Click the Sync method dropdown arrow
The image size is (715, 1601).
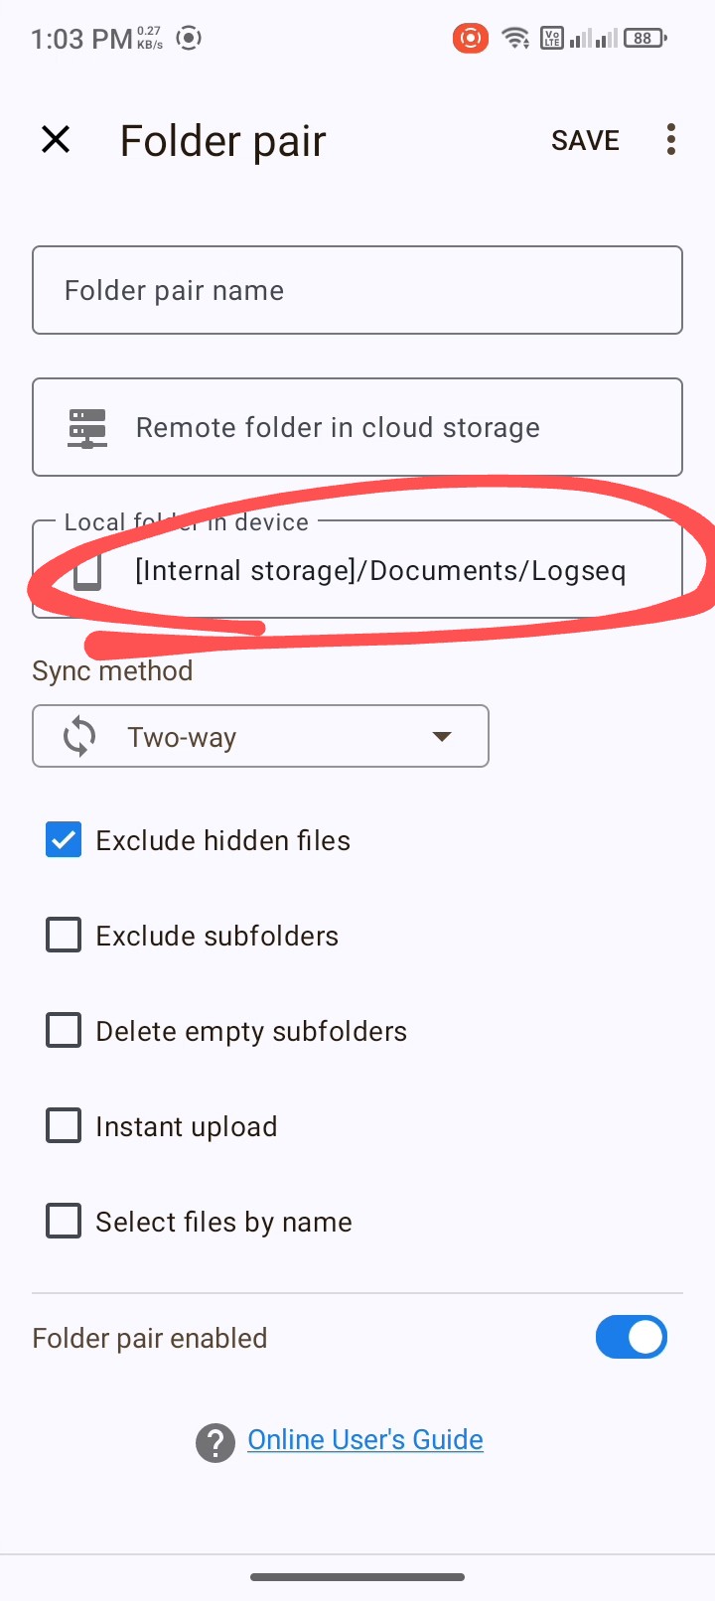442,737
